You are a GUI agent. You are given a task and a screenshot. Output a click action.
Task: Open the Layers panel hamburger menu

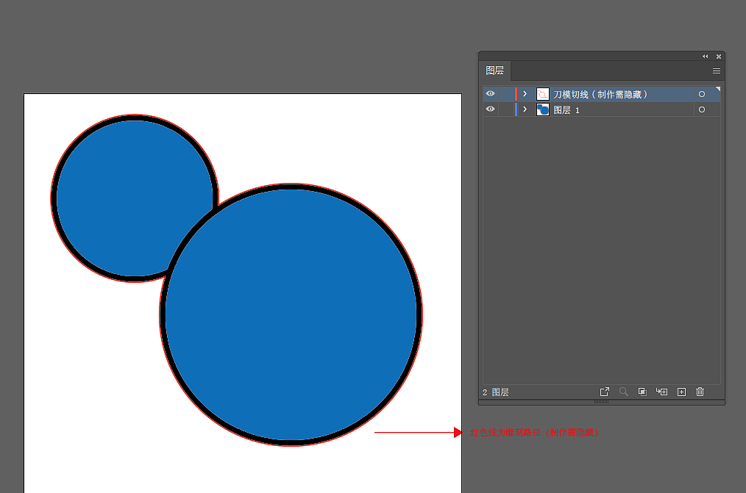tap(716, 71)
